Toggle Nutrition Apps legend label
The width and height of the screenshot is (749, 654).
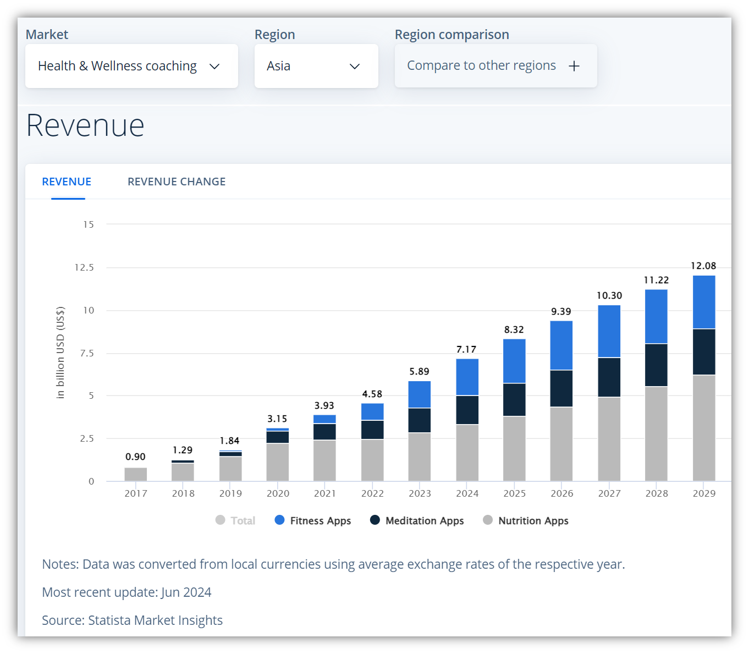533,521
